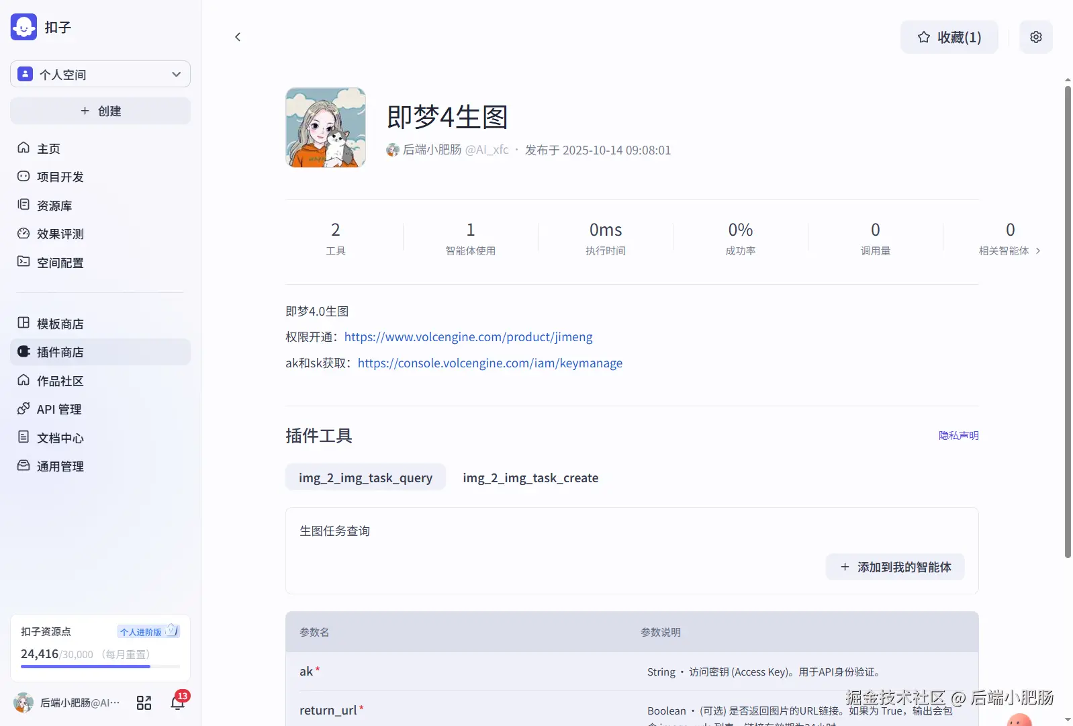Click the small author avatar icon

(393, 150)
